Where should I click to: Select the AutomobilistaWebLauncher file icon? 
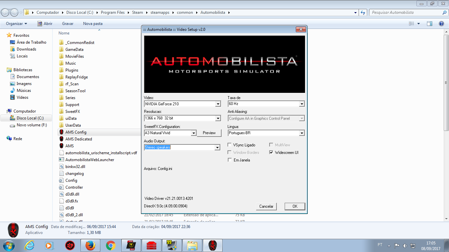pyautogui.click(x=61, y=159)
